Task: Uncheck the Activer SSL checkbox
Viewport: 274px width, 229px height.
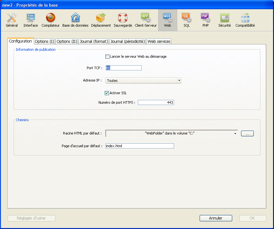Action: [107, 93]
